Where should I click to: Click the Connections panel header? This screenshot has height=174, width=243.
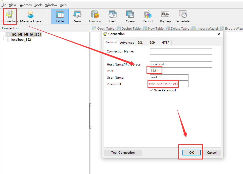[11, 28]
